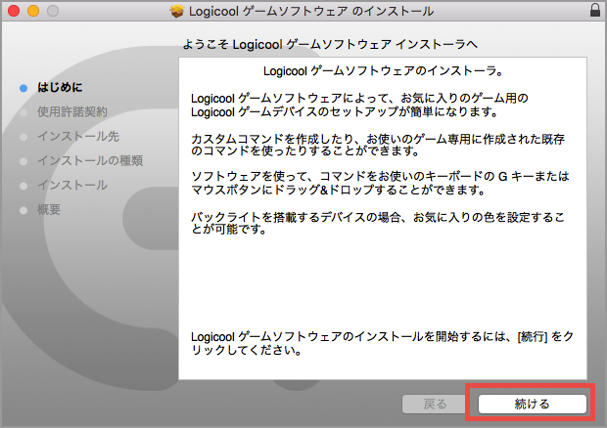607x428 pixels.
Task: Click the package icon in the title bar
Action: pos(177,11)
